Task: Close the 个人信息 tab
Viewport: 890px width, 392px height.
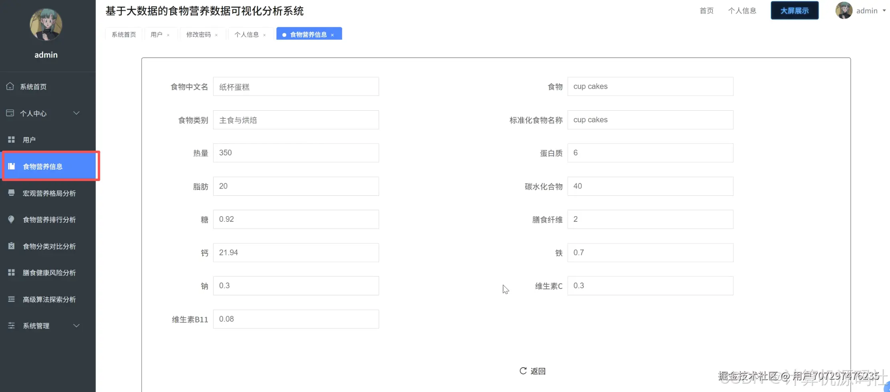Action: coord(264,35)
